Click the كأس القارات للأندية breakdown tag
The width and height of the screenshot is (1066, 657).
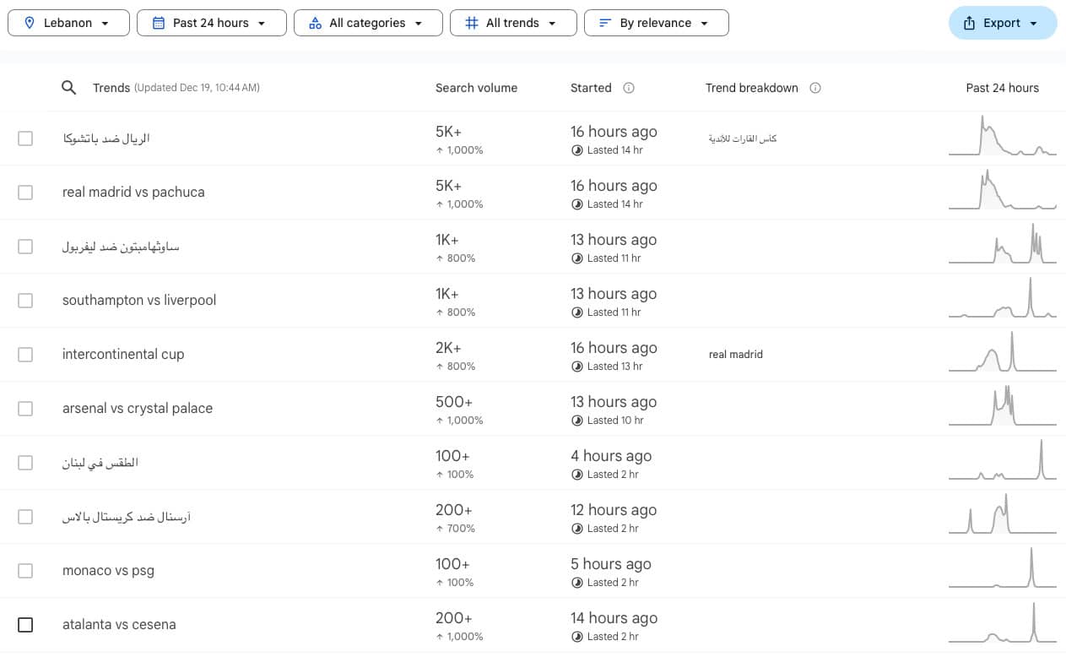(x=743, y=138)
